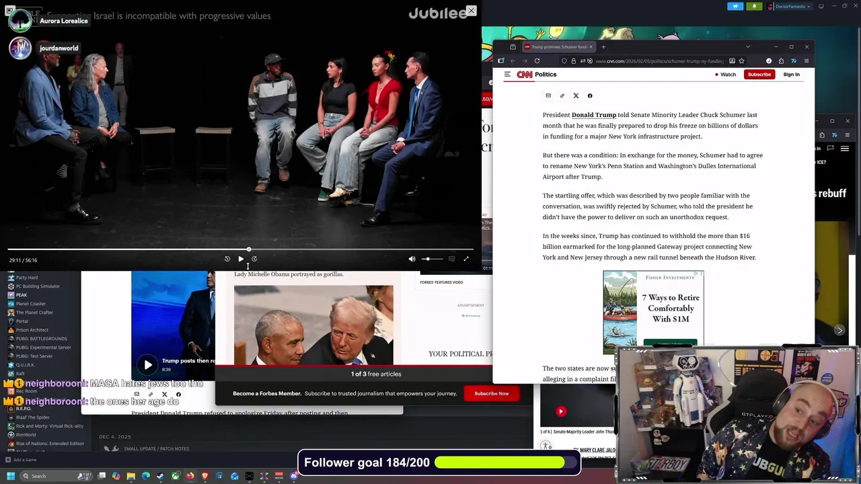Open the Windows Start menu
This screenshot has height=484, width=861.
click(x=11, y=476)
